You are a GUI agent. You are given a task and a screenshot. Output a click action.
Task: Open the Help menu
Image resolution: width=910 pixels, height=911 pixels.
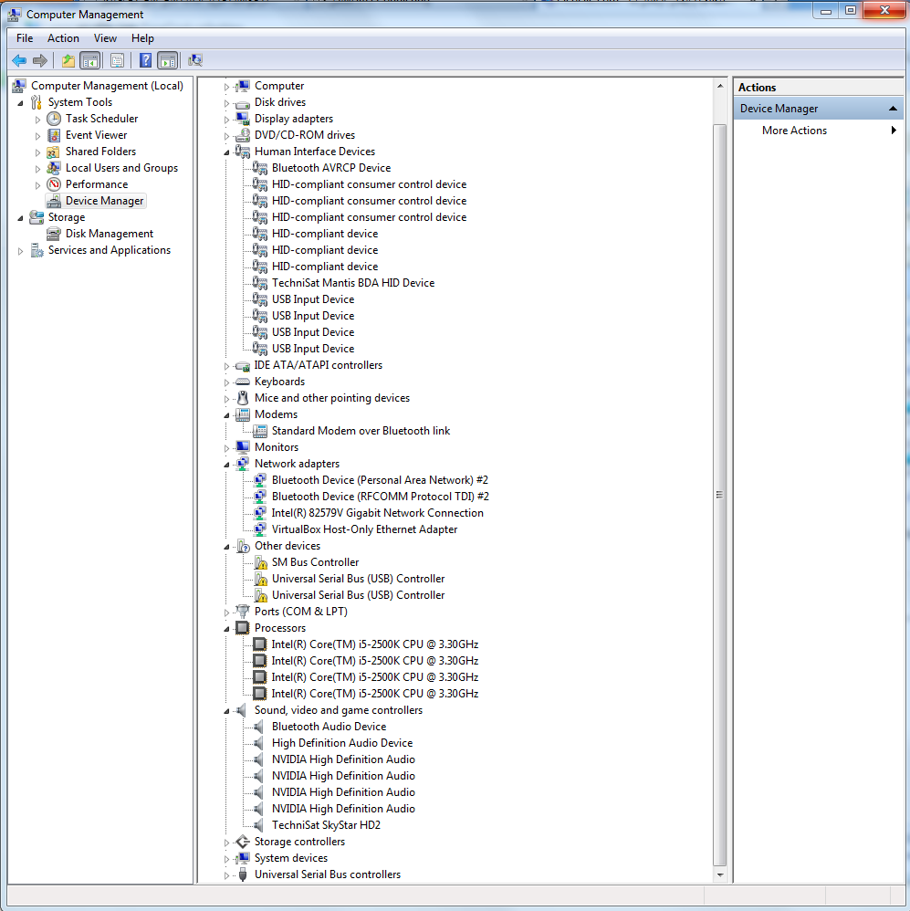[142, 38]
